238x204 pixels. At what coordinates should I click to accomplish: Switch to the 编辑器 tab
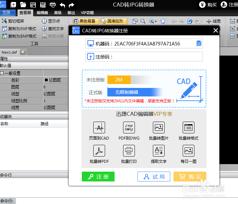coord(42,13)
